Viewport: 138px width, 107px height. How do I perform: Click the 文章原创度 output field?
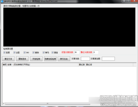(x=108, y=59)
